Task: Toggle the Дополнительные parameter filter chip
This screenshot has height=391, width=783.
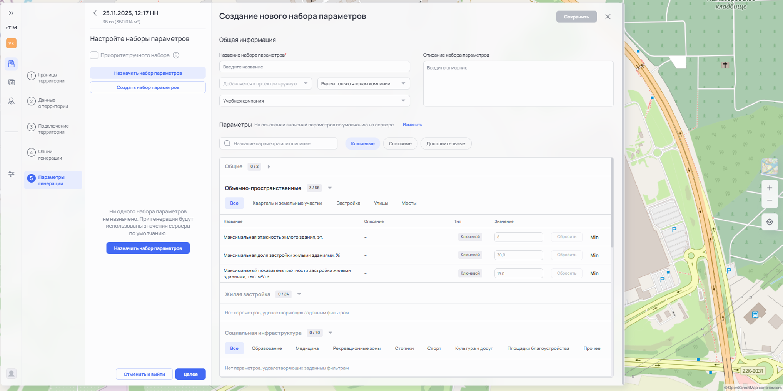Action: [x=446, y=144]
